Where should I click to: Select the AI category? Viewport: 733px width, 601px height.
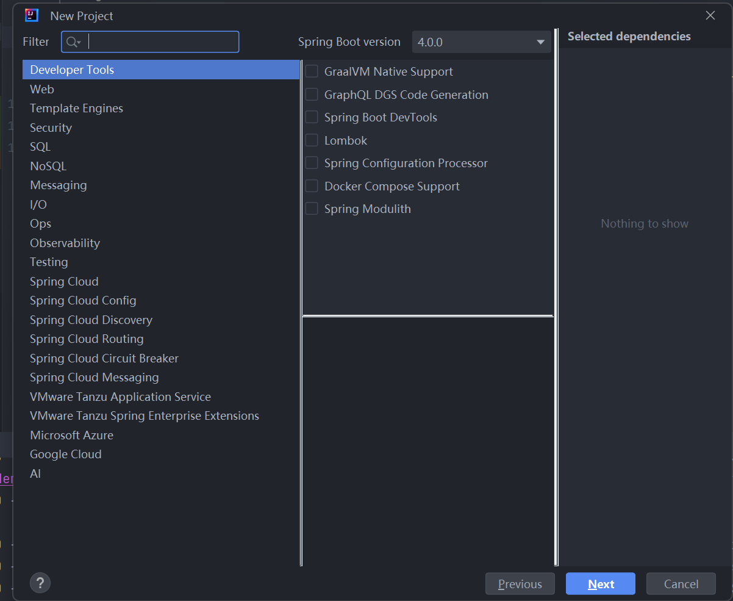161,473
